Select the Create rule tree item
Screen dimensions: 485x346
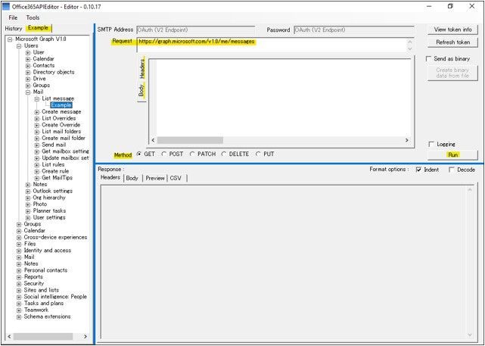[x=55, y=171]
